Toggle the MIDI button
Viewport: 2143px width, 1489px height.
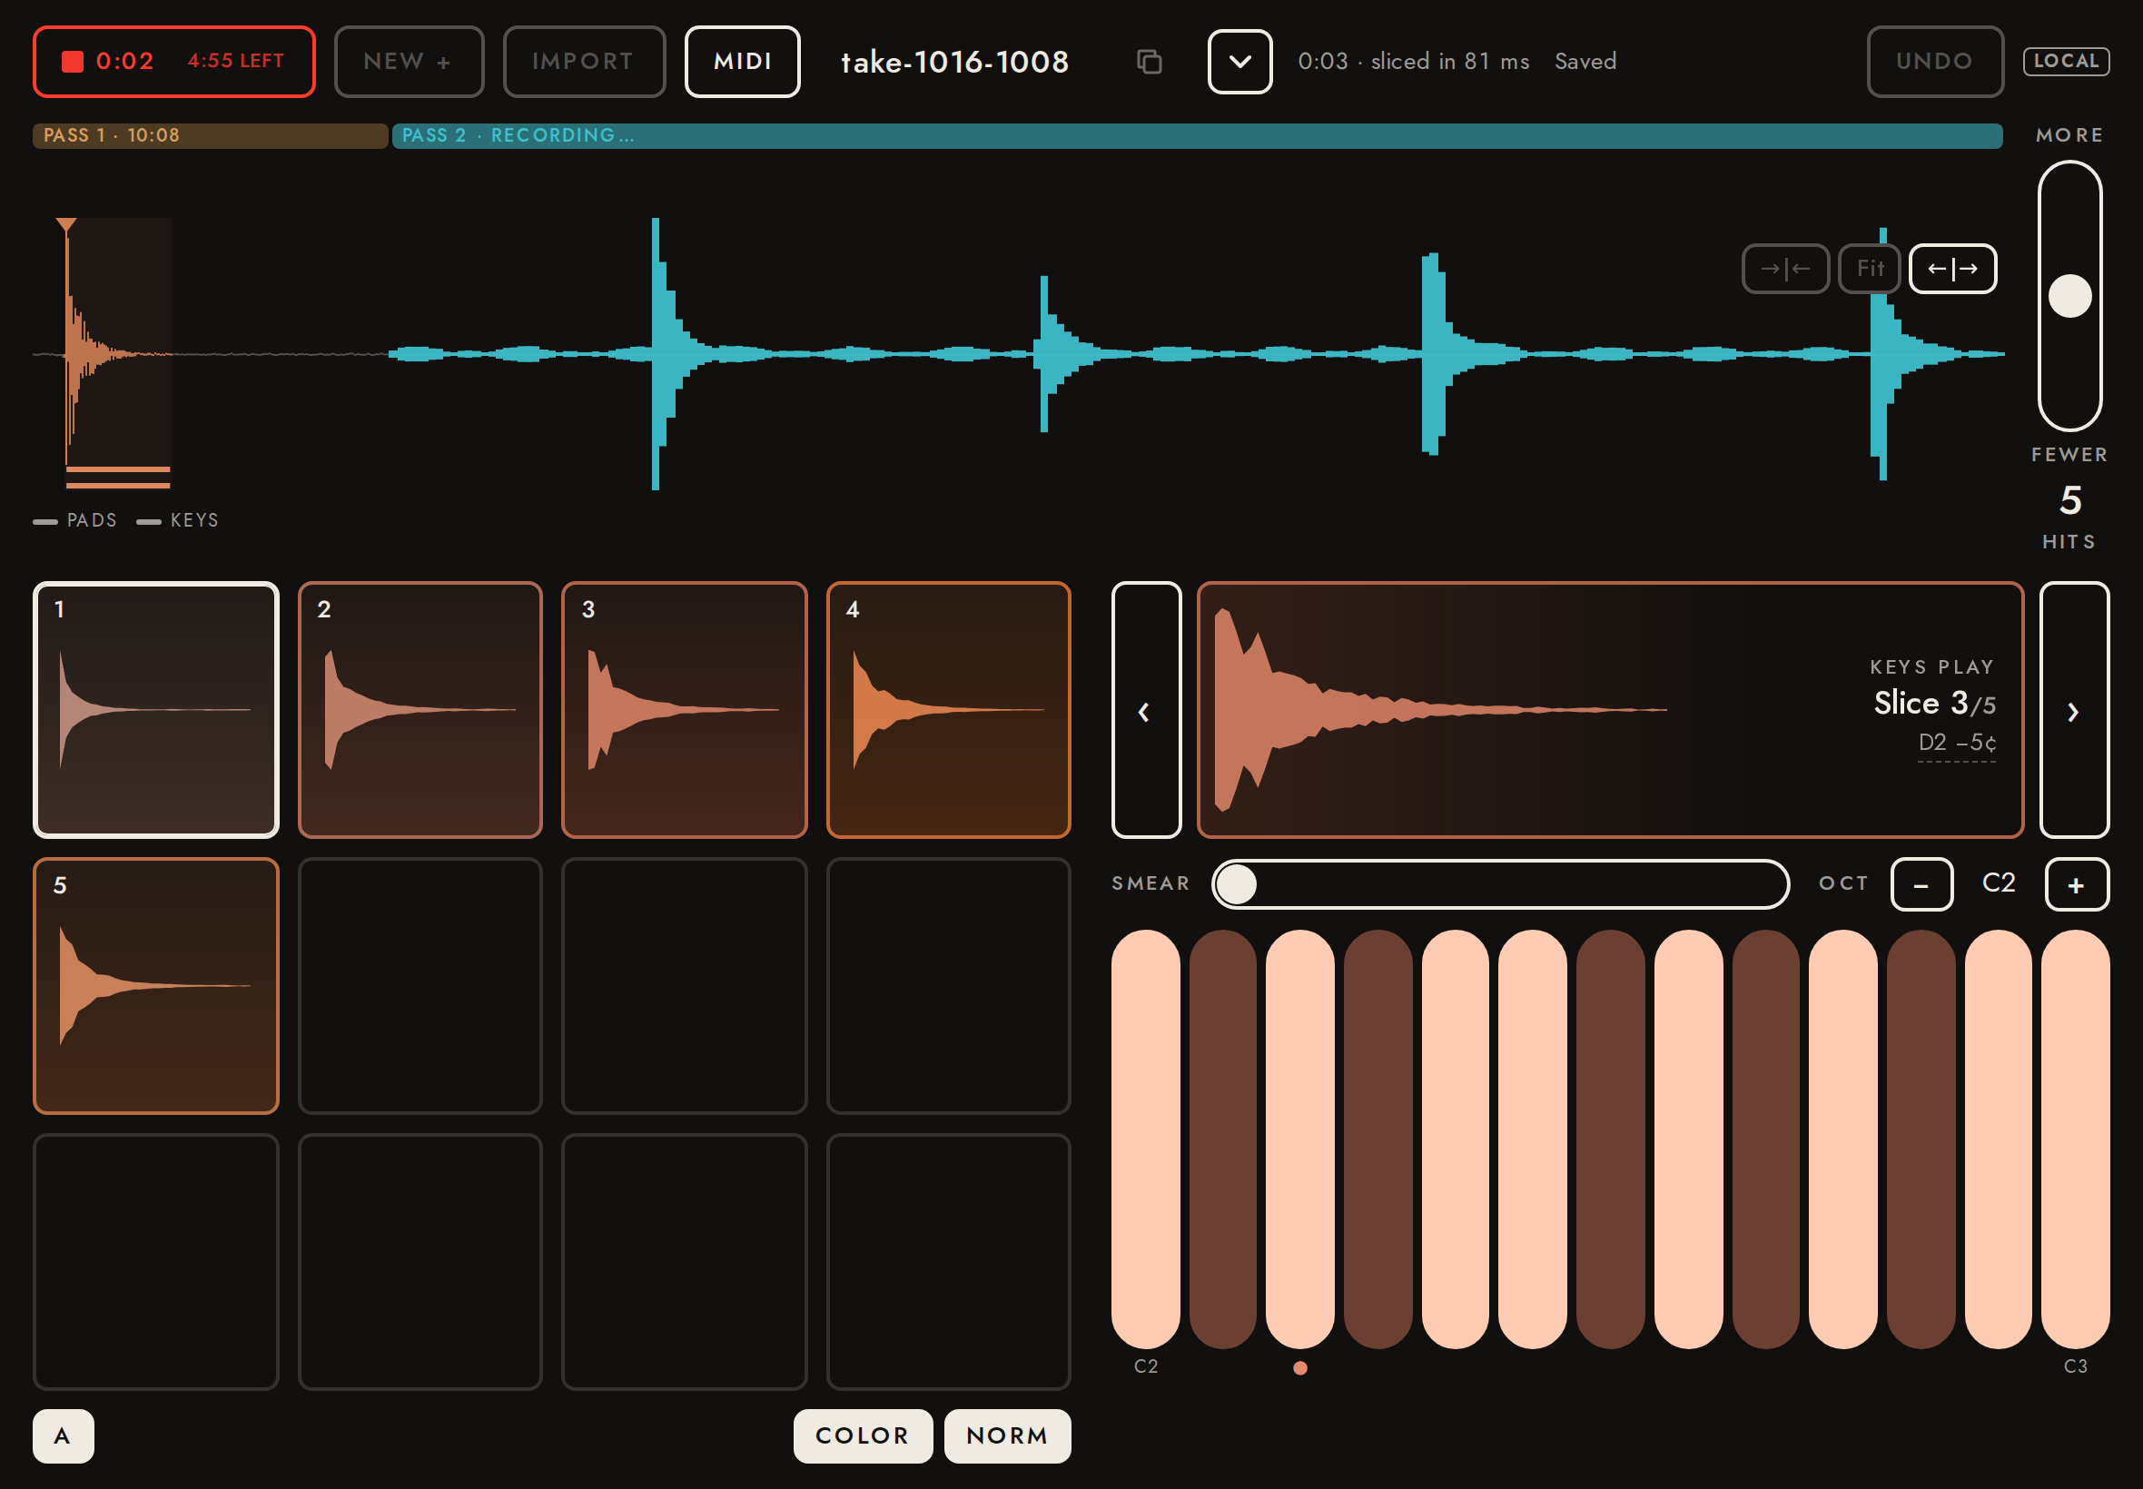click(743, 62)
